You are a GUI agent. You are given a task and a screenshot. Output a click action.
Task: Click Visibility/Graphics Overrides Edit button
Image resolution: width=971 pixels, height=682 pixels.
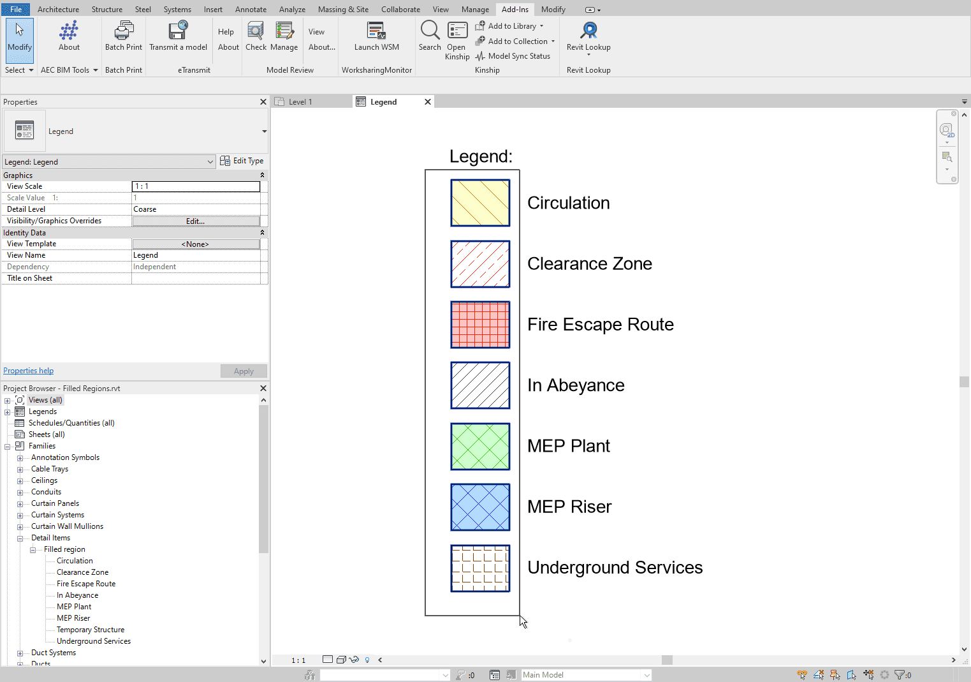pyautogui.click(x=196, y=221)
